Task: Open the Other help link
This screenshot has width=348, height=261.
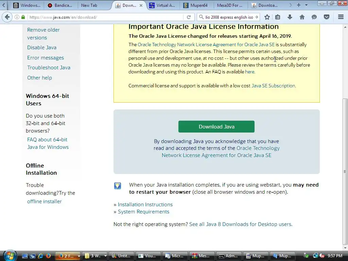Action: point(39,78)
